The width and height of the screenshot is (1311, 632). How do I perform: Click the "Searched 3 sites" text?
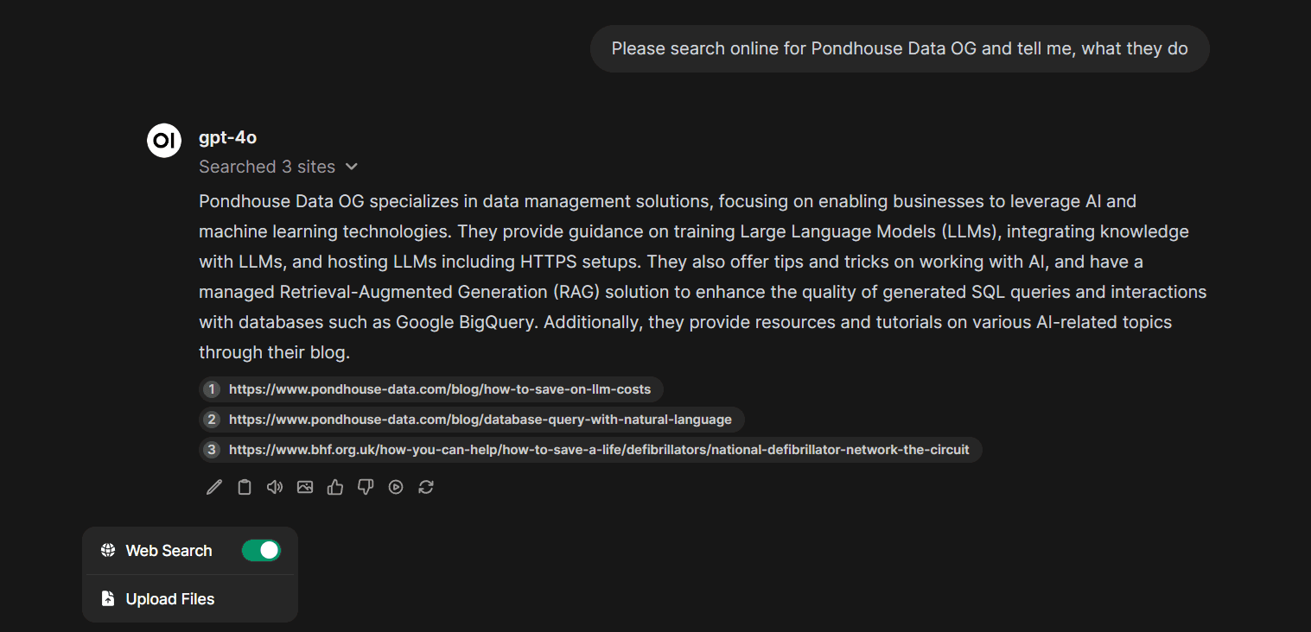(267, 167)
